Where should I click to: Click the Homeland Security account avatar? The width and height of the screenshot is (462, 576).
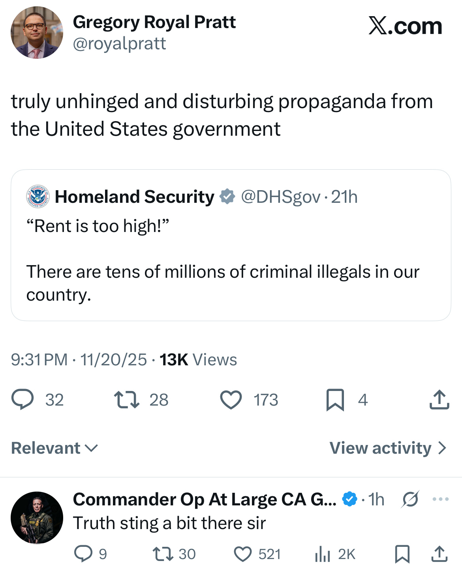click(38, 196)
